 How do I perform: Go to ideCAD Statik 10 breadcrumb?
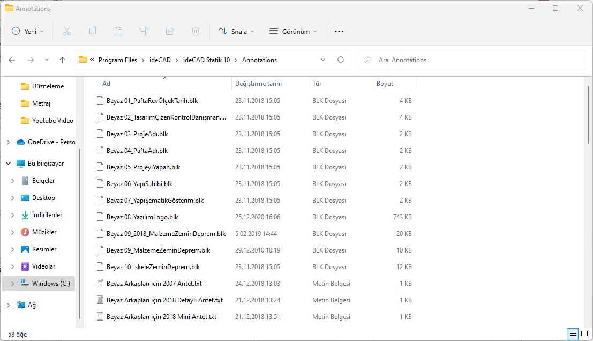(x=206, y=60)
